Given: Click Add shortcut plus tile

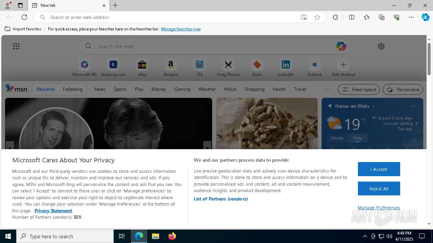Looking at the screenshot, I should pyautogui.click(x=343, y=68).
